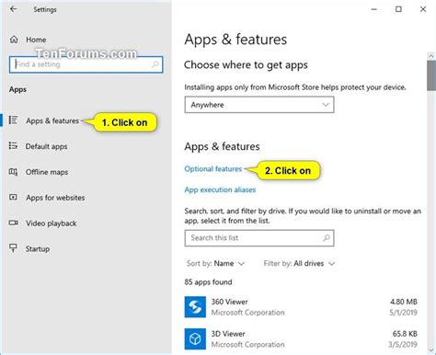Screen dimensions: 436x355
Task: Click the Video playback camera icon
Action: tap(13, 223)
